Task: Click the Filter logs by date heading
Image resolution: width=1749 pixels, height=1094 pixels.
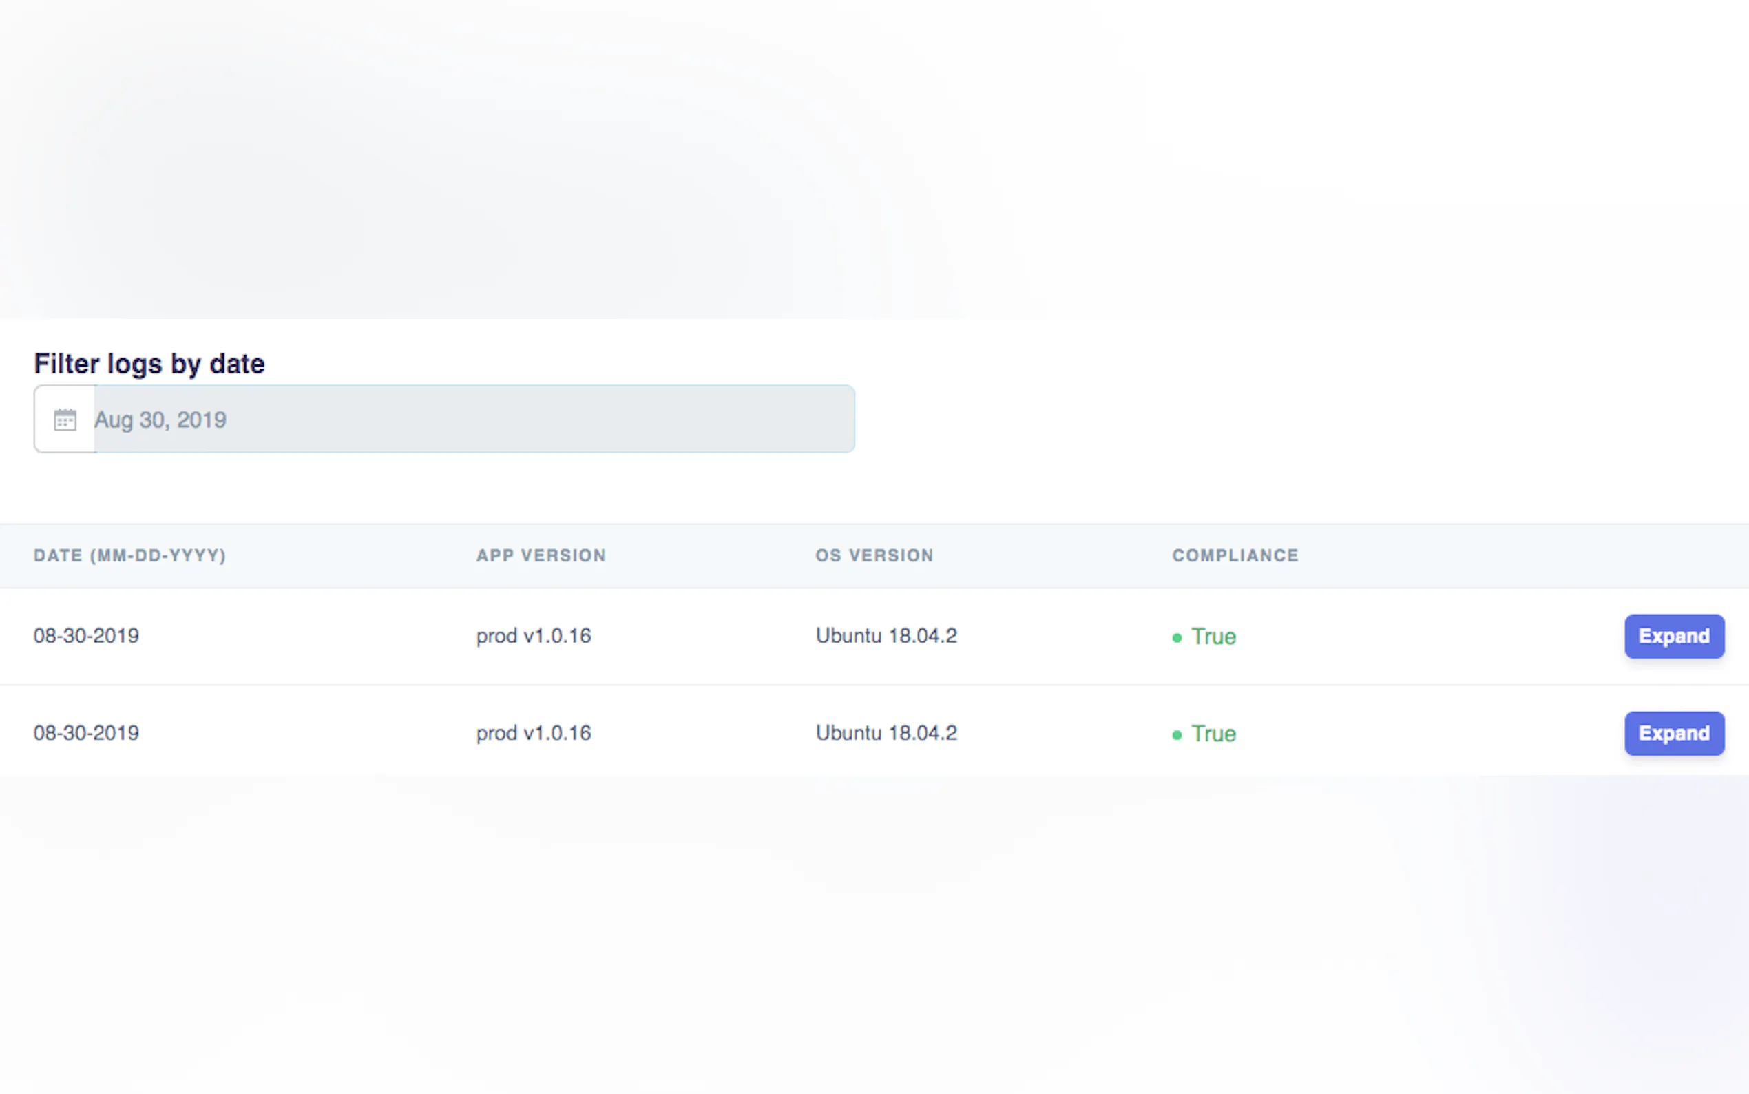Action: pos(149,363)
